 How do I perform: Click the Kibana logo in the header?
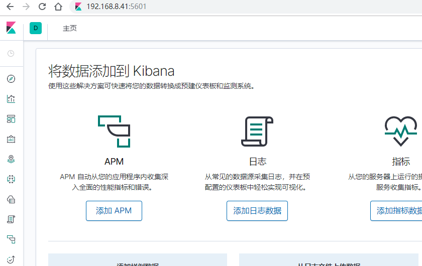point(11,28)
